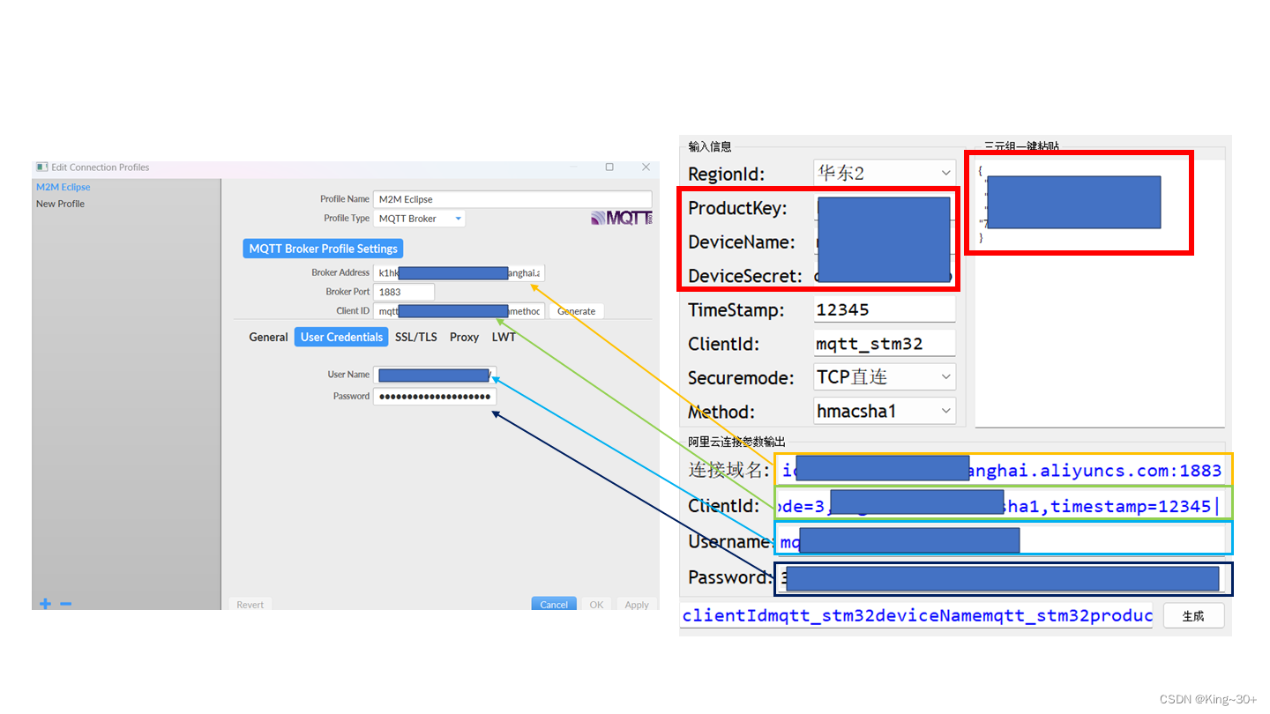Click the Password output field
The width and height of the screenshot is (1270, 714).
pos(1004,578)
